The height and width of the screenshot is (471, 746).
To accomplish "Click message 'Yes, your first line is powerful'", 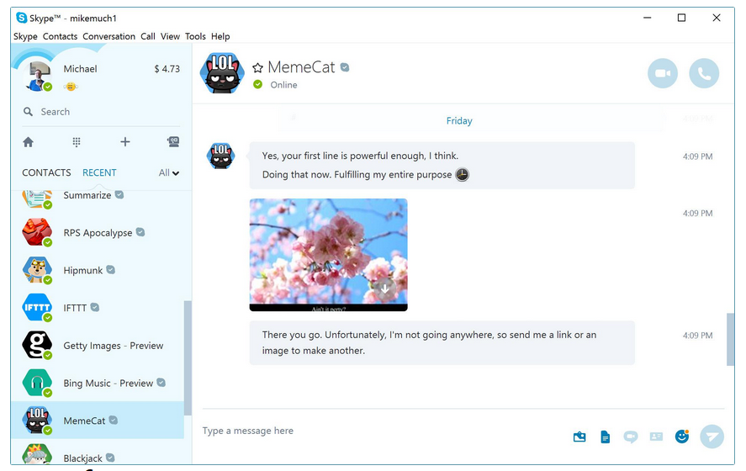I will pos(442,165).
